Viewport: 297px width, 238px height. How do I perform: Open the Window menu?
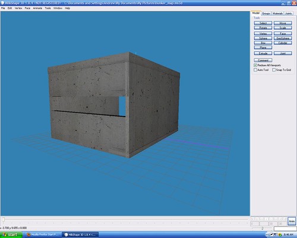point(58,8)
